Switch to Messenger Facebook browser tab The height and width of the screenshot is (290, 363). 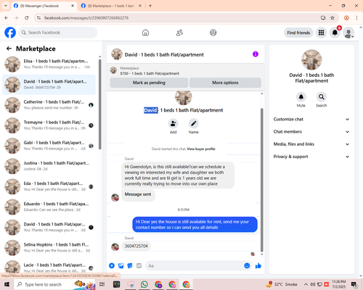[x=44, y=6]
